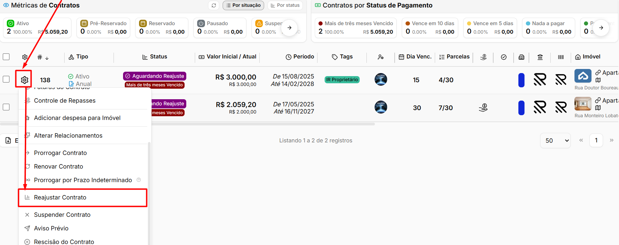This screenshot has height=245, width=619.
Task: Expand next payment status cards arrow
Action: point(601,28)
